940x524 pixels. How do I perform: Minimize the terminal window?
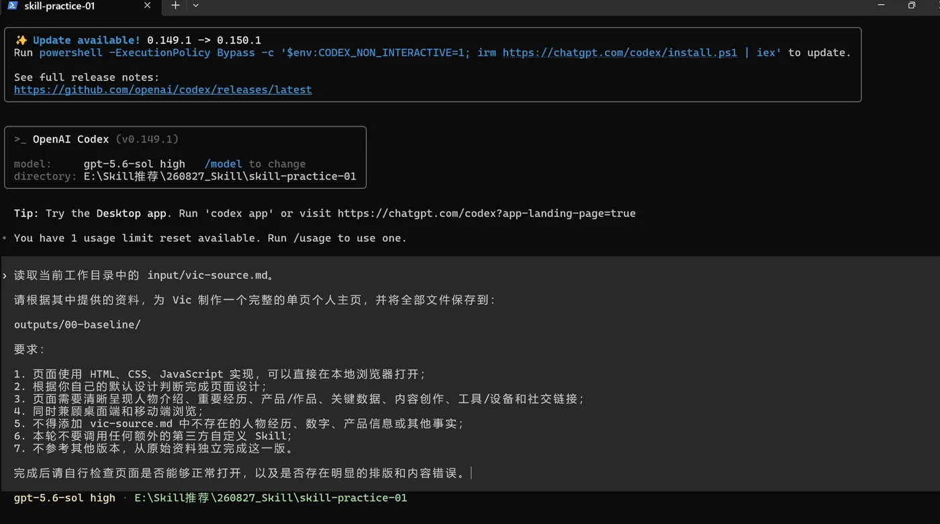pyautogui.click(x=882, y=5)
